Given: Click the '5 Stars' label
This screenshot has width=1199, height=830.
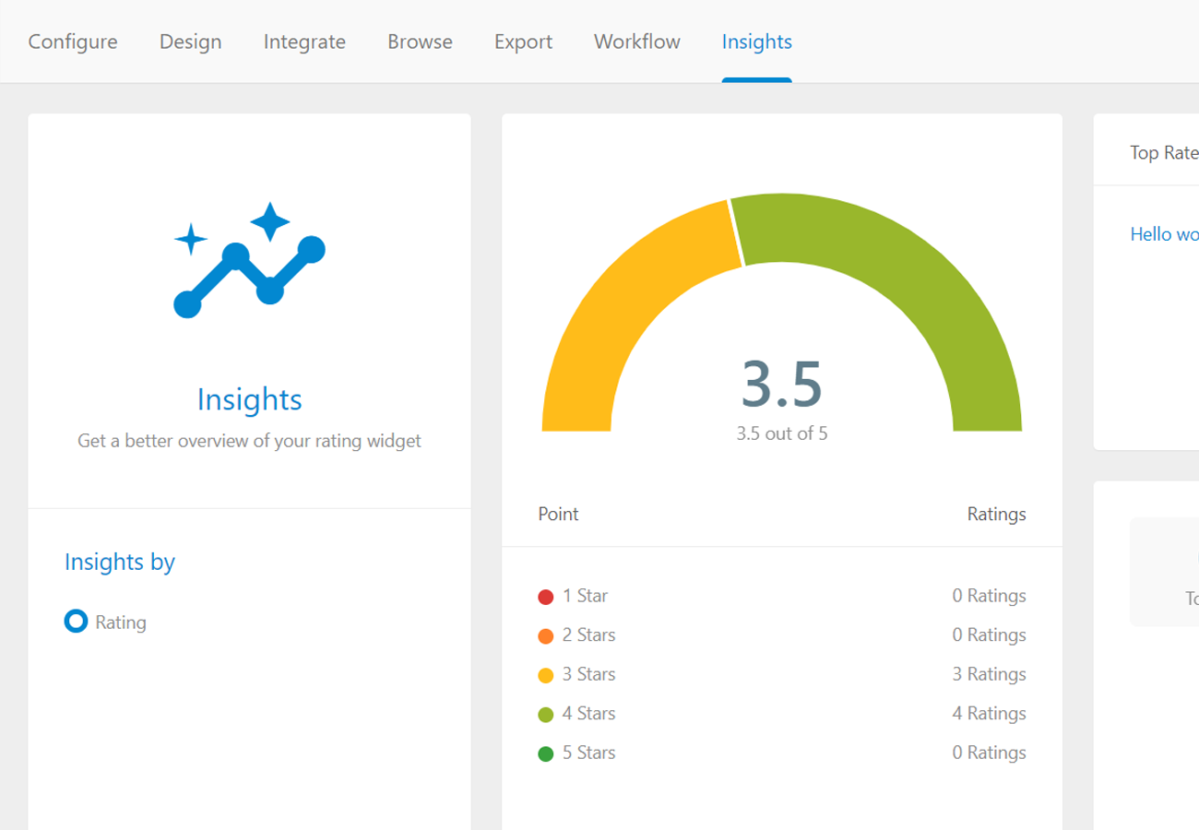Looking at the screenshot, I should click(589, 753).
